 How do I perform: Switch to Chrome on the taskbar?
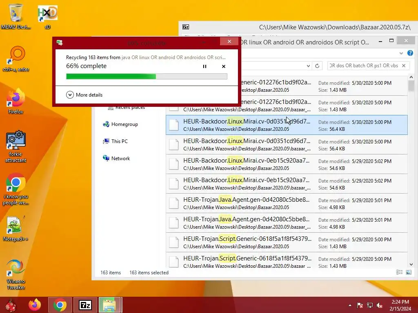point(60,305)
